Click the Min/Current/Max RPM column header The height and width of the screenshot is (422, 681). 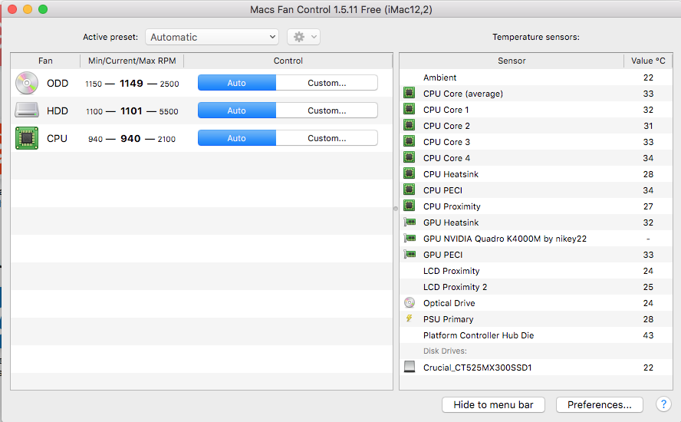pos(131,61)
